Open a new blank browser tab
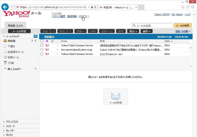197x137 pixels. point(141,7)
